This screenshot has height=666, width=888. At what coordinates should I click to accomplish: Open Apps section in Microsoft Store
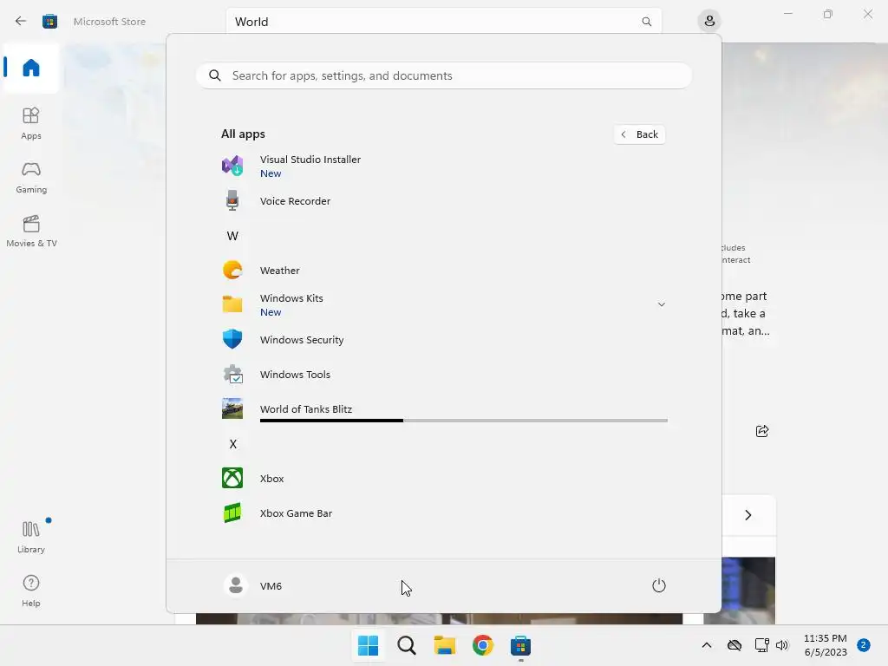[x=31, y=123]
